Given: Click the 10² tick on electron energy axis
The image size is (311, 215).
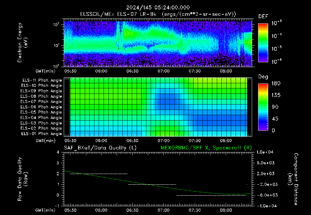Looking at the screenshot, I should pyautogui.click(x=56, y=24).
